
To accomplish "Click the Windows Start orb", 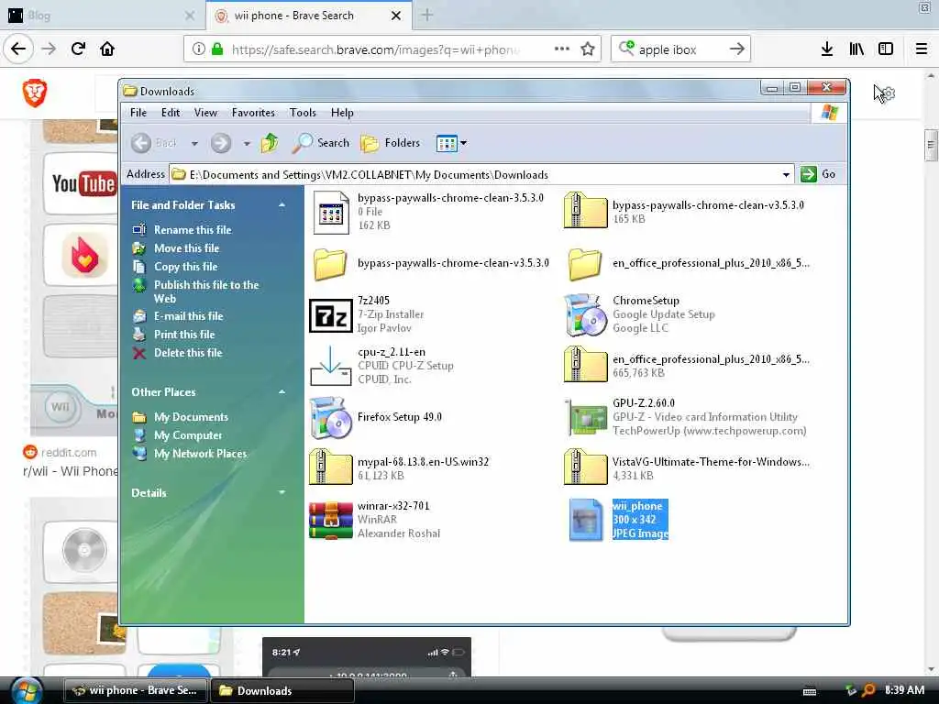I will 27,690.
